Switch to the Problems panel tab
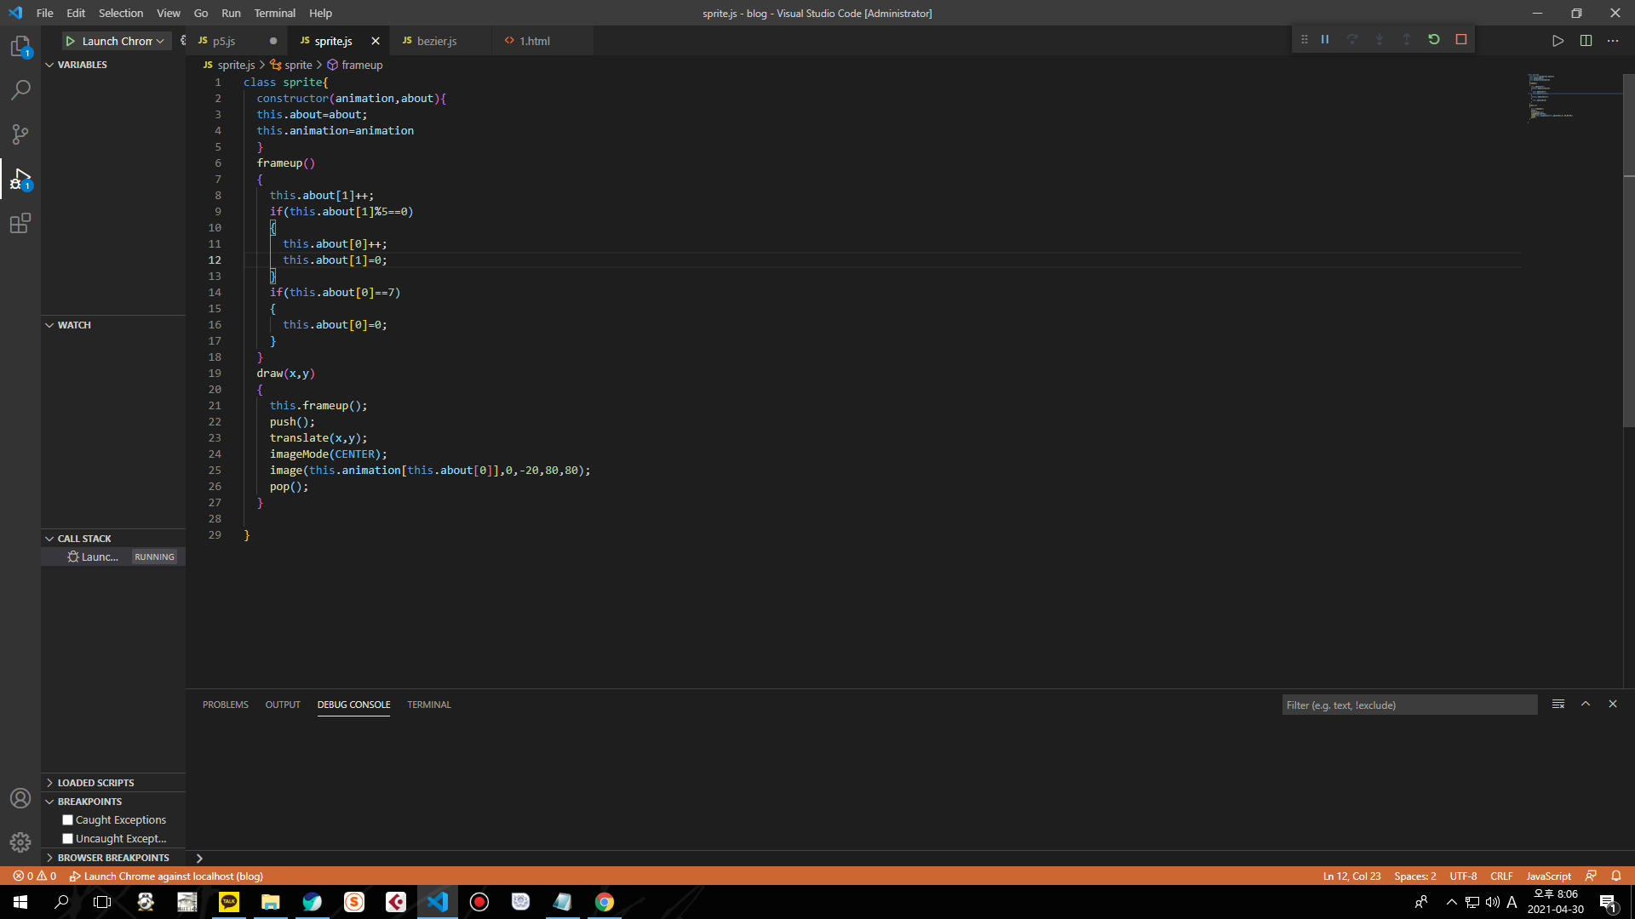The height and width of the screenshot is (919, 1635). [226, 705]
